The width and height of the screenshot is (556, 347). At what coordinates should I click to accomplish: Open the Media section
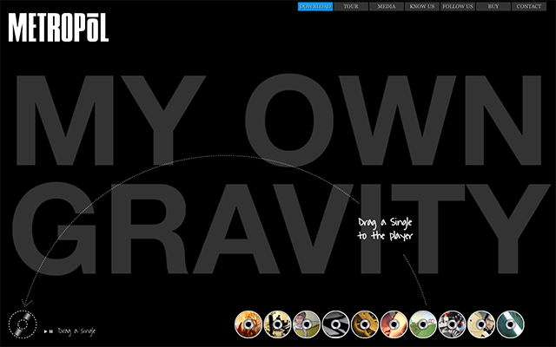[387, 6]
